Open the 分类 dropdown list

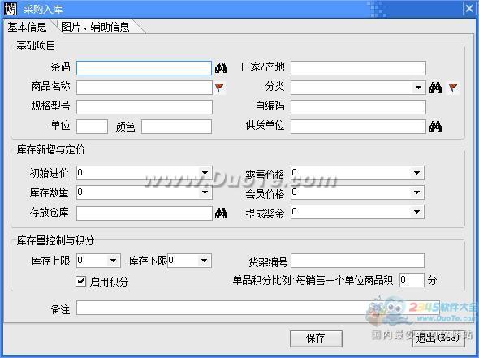click(x=418, y=88)
